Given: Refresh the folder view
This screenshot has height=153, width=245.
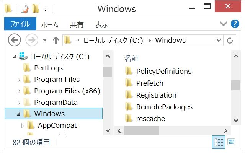Looking at the screenshot, I should pos(230,40).
